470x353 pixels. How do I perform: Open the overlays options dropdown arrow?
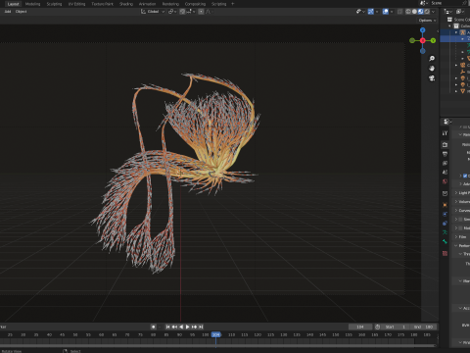pyautogui.click(x=392, y=12)
